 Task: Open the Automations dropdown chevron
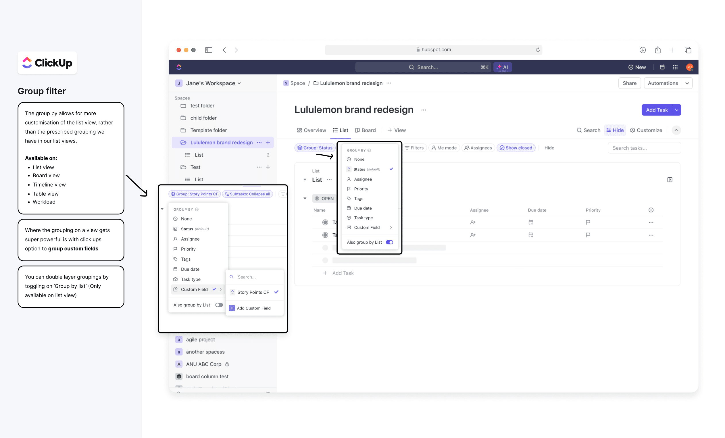[687, 83]
